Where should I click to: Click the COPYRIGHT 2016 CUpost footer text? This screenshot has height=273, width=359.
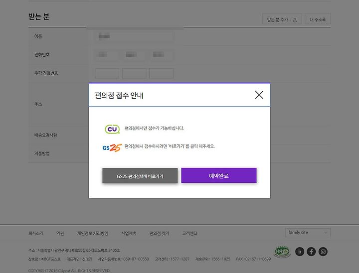69,271
